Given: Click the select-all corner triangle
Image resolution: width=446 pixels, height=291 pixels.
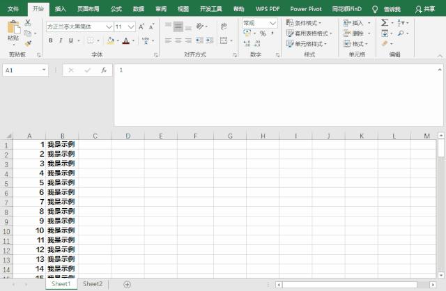Looking at the screenshot, I should [x=8, y=136].
